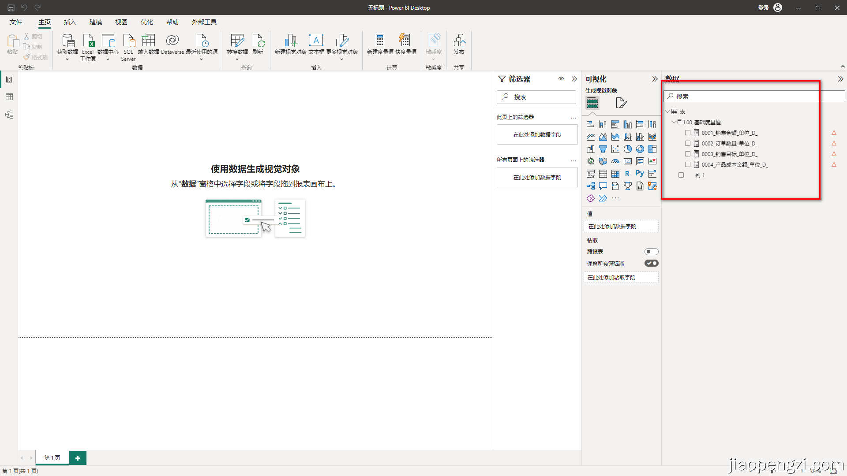Switch to Table view in left sidebar

[x=9, y=97]
